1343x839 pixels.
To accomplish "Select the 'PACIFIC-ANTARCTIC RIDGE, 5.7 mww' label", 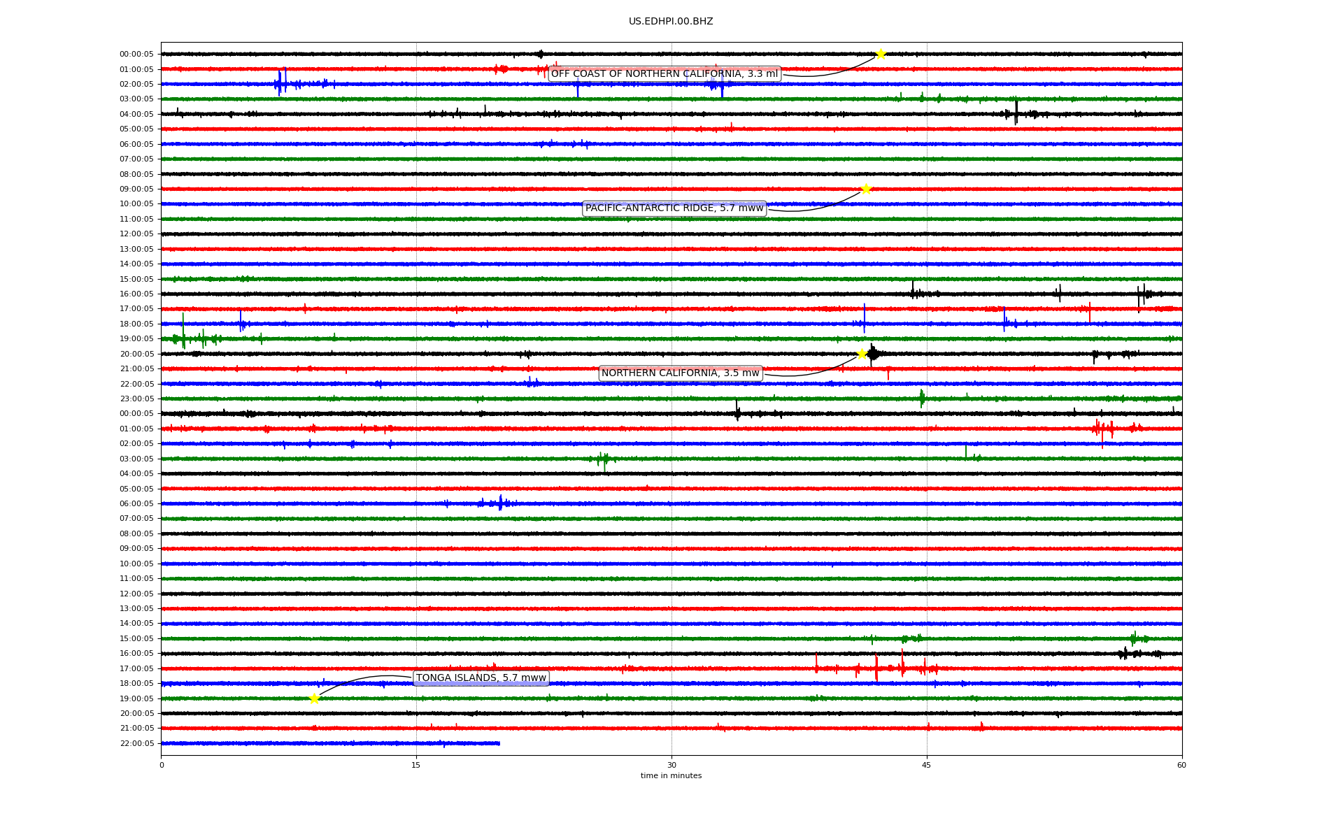I will [x=674, y=208].
